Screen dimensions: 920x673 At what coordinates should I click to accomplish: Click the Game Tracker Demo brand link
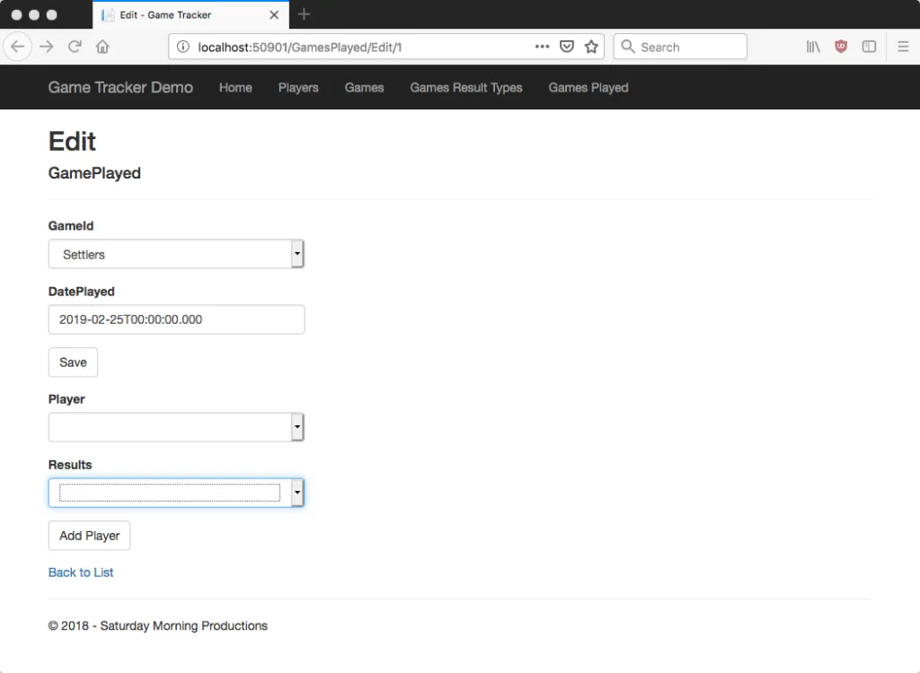coord(120,87)
